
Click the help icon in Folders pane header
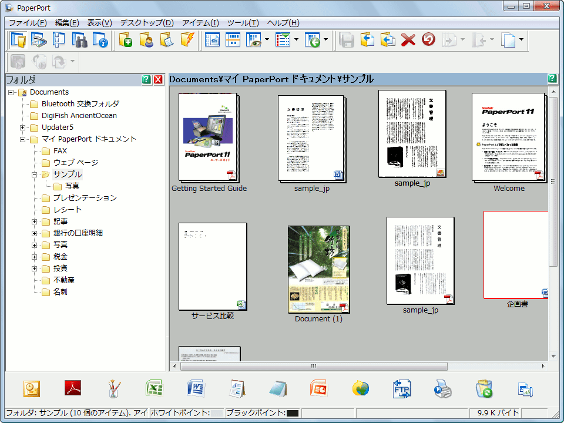point(146,79)
